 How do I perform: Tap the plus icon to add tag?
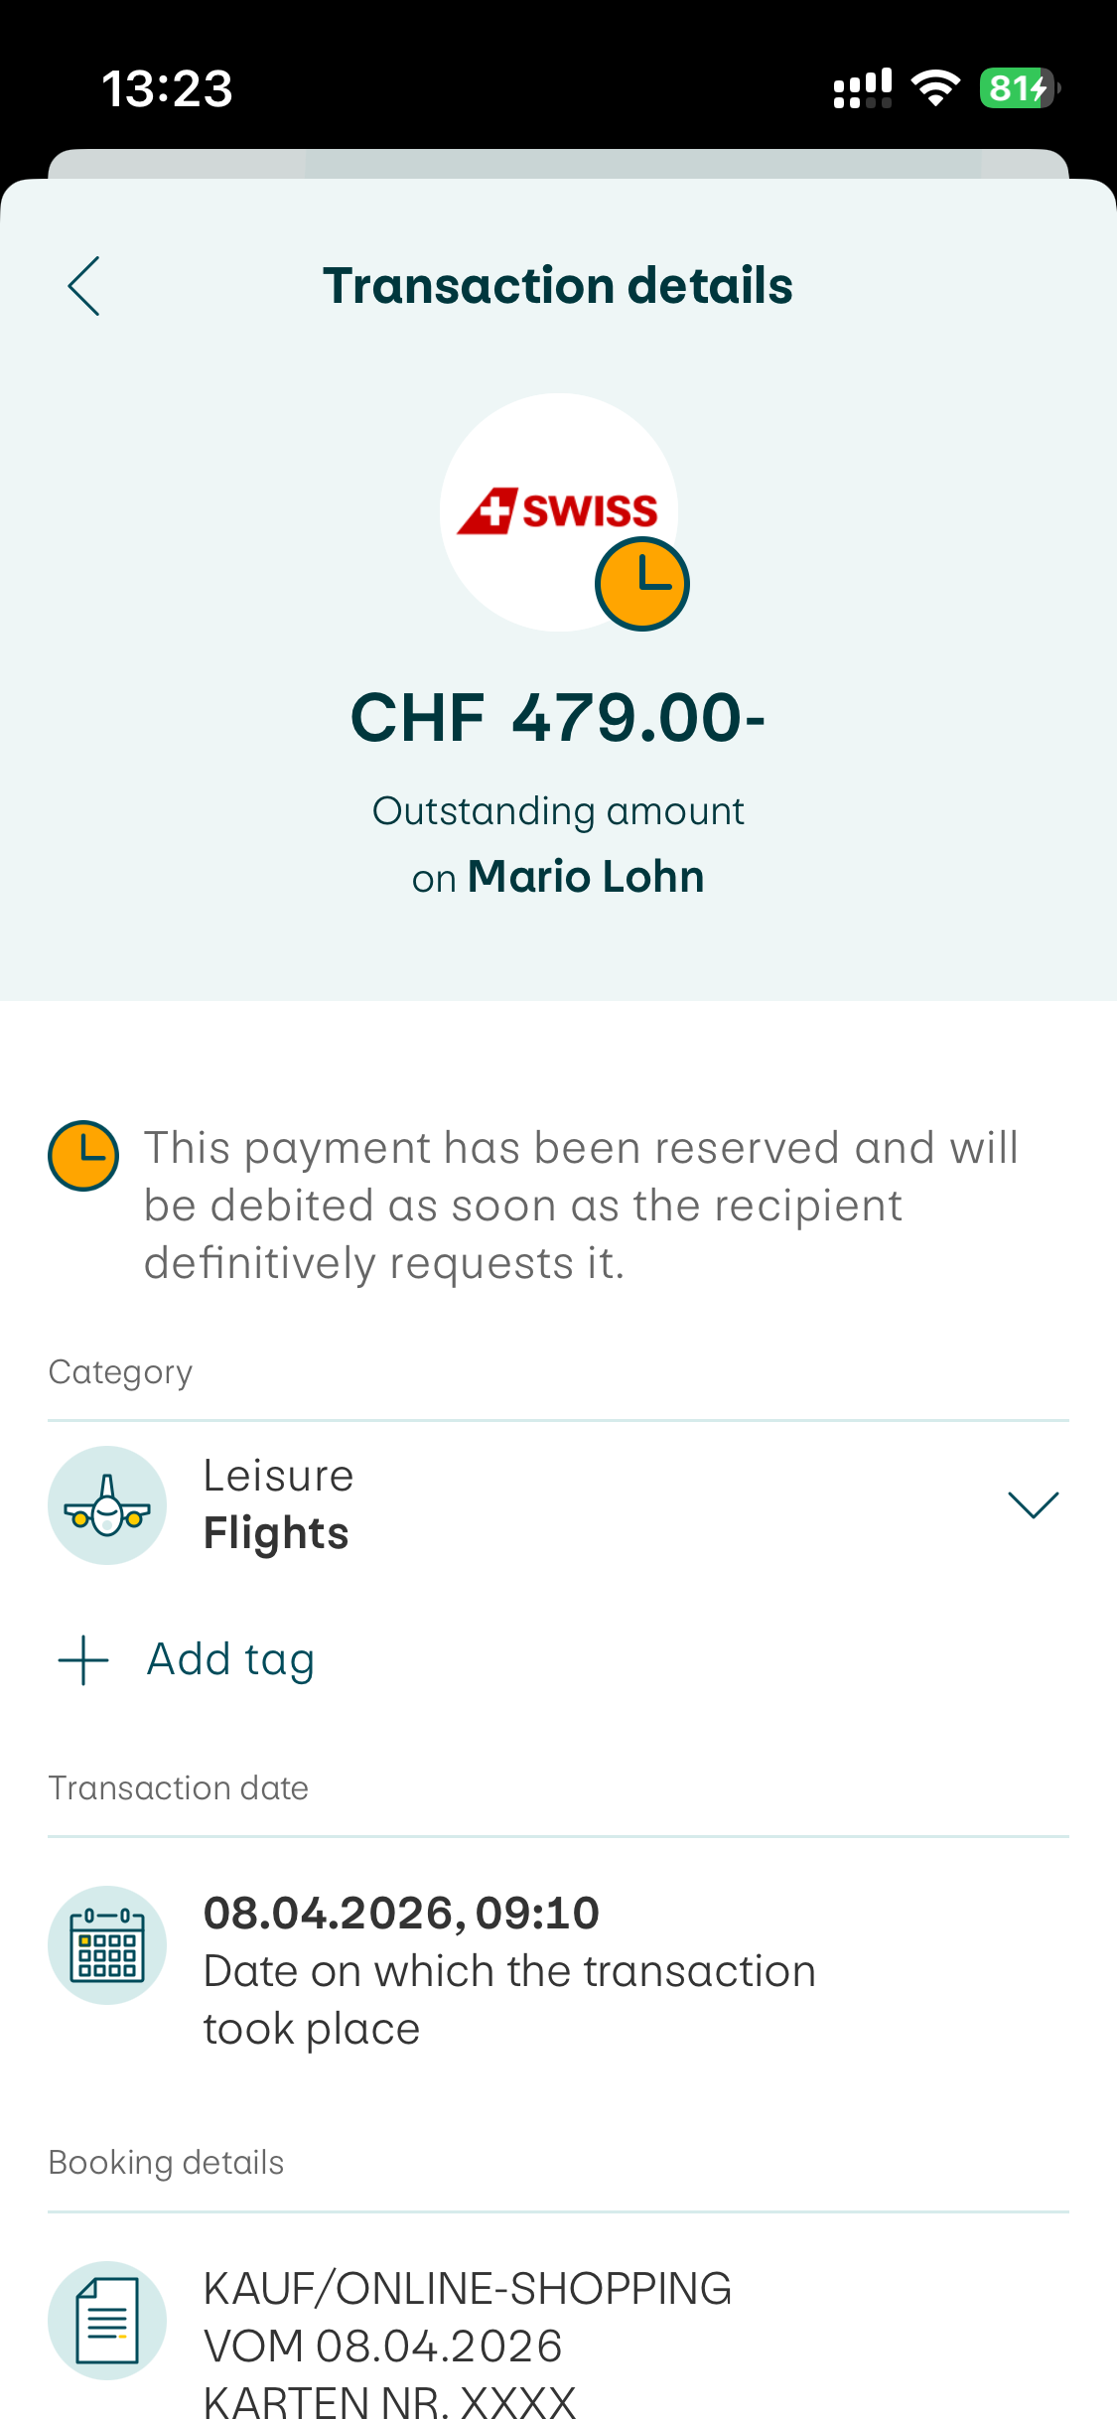click(x=83, y=1660)
